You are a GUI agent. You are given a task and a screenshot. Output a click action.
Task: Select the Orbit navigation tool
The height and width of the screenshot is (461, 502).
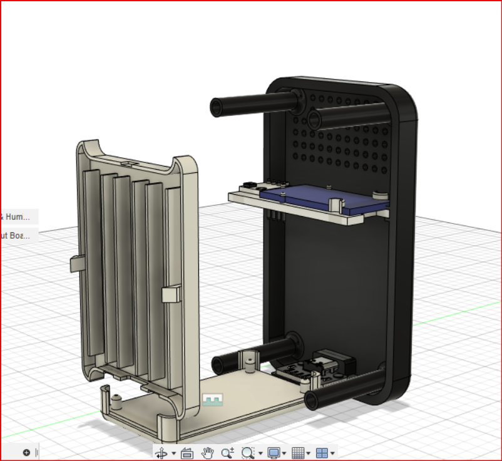coord(161,453)
